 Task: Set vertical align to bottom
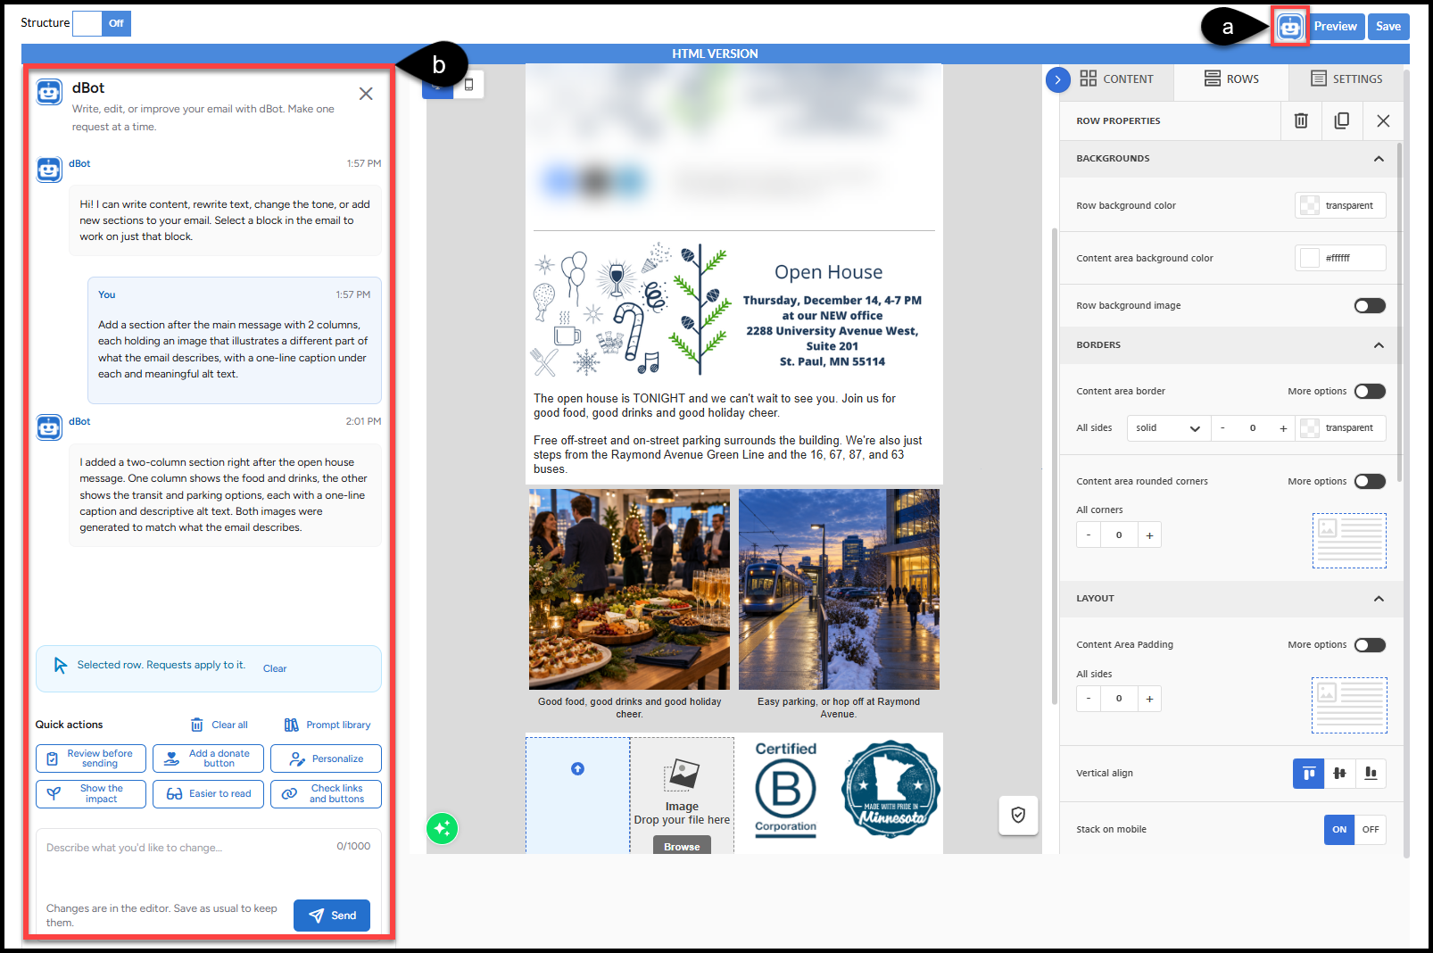coord(1371,774)
